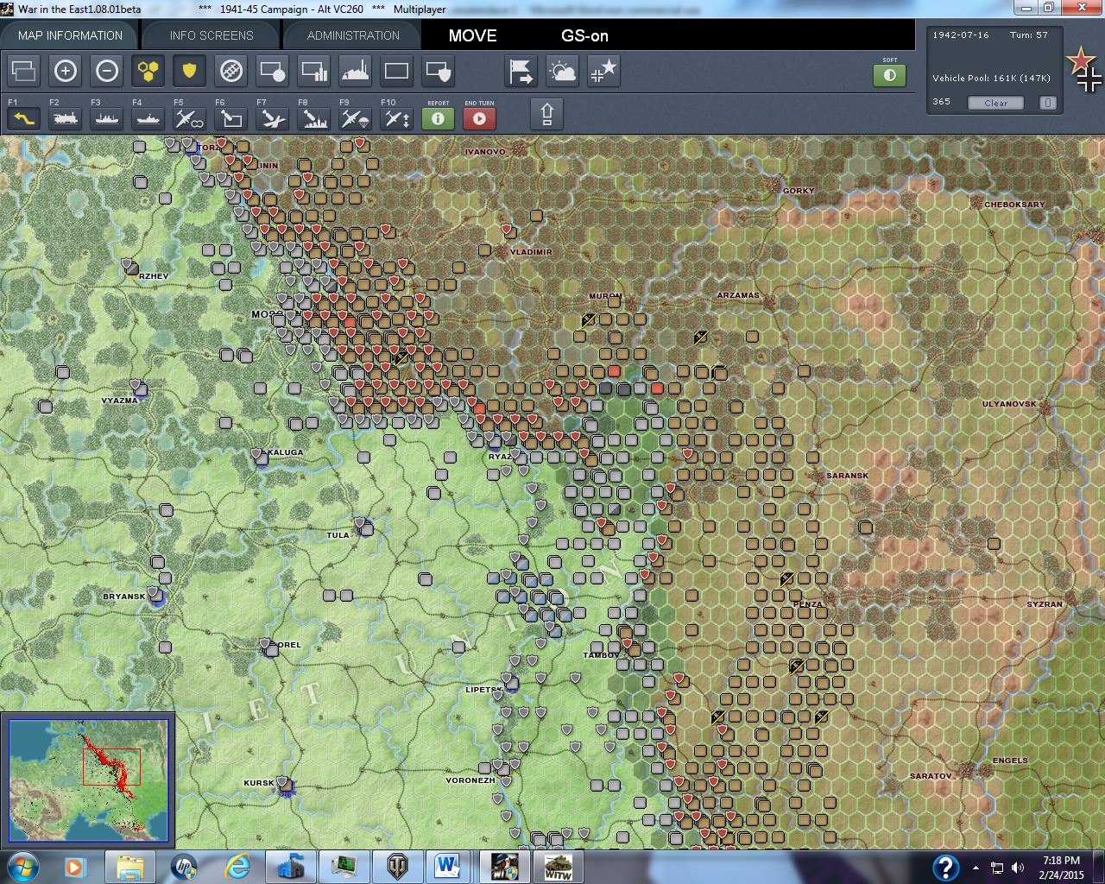Open the MAP INFORMATION tab
The image size is (1105, 884).
point(70,35)
